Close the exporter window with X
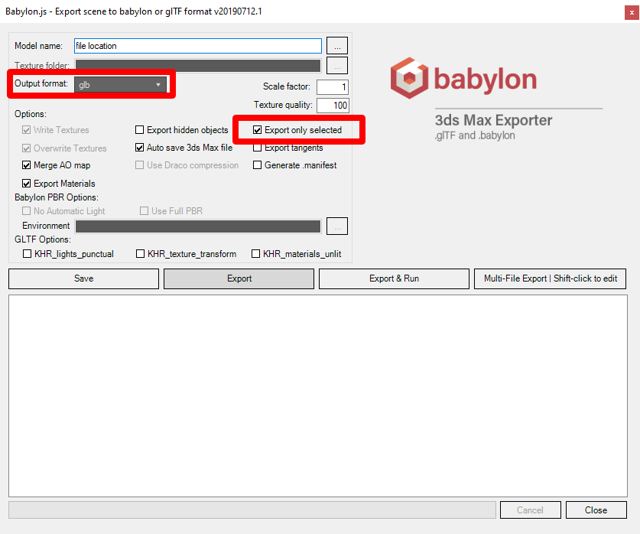Screen dimensions: 640x534 point(632,13)
